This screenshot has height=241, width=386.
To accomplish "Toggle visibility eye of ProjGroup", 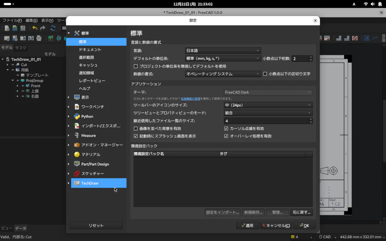I will click(x=18, y=80).
